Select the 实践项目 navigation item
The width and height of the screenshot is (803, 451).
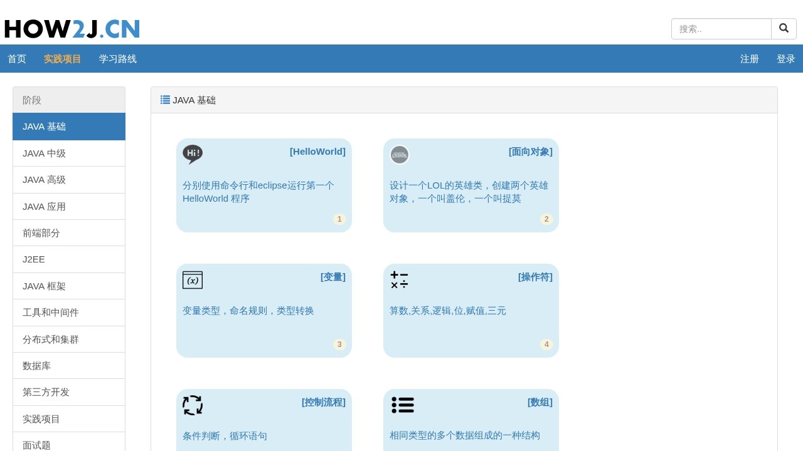62,58
